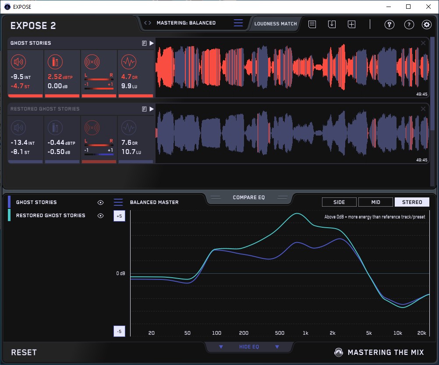Open the Balanced Master reference preset list

(118, 202)
